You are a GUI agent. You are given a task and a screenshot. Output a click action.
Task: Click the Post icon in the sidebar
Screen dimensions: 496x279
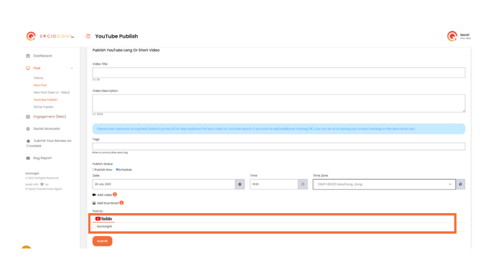coord(28,68)
